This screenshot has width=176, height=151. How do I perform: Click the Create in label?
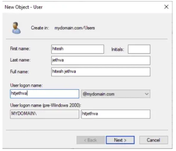[40, 28]
